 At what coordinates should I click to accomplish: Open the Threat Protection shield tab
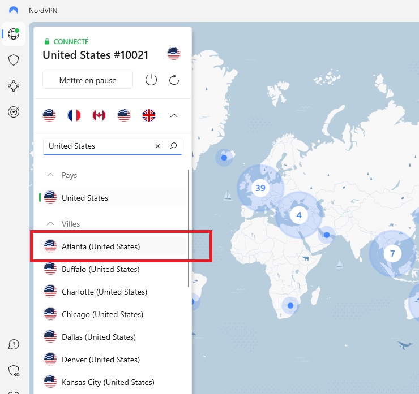point(14,60)
